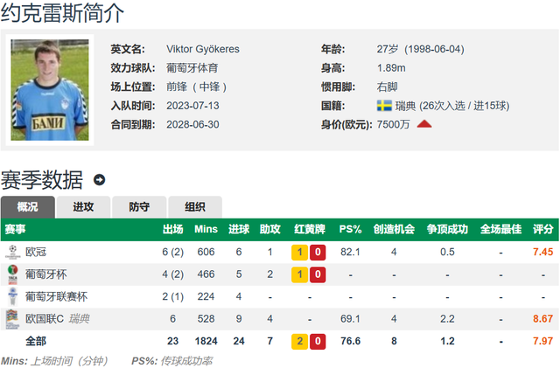
Task: Click the 助攻 column header
Action: click(x=270, y=229)
